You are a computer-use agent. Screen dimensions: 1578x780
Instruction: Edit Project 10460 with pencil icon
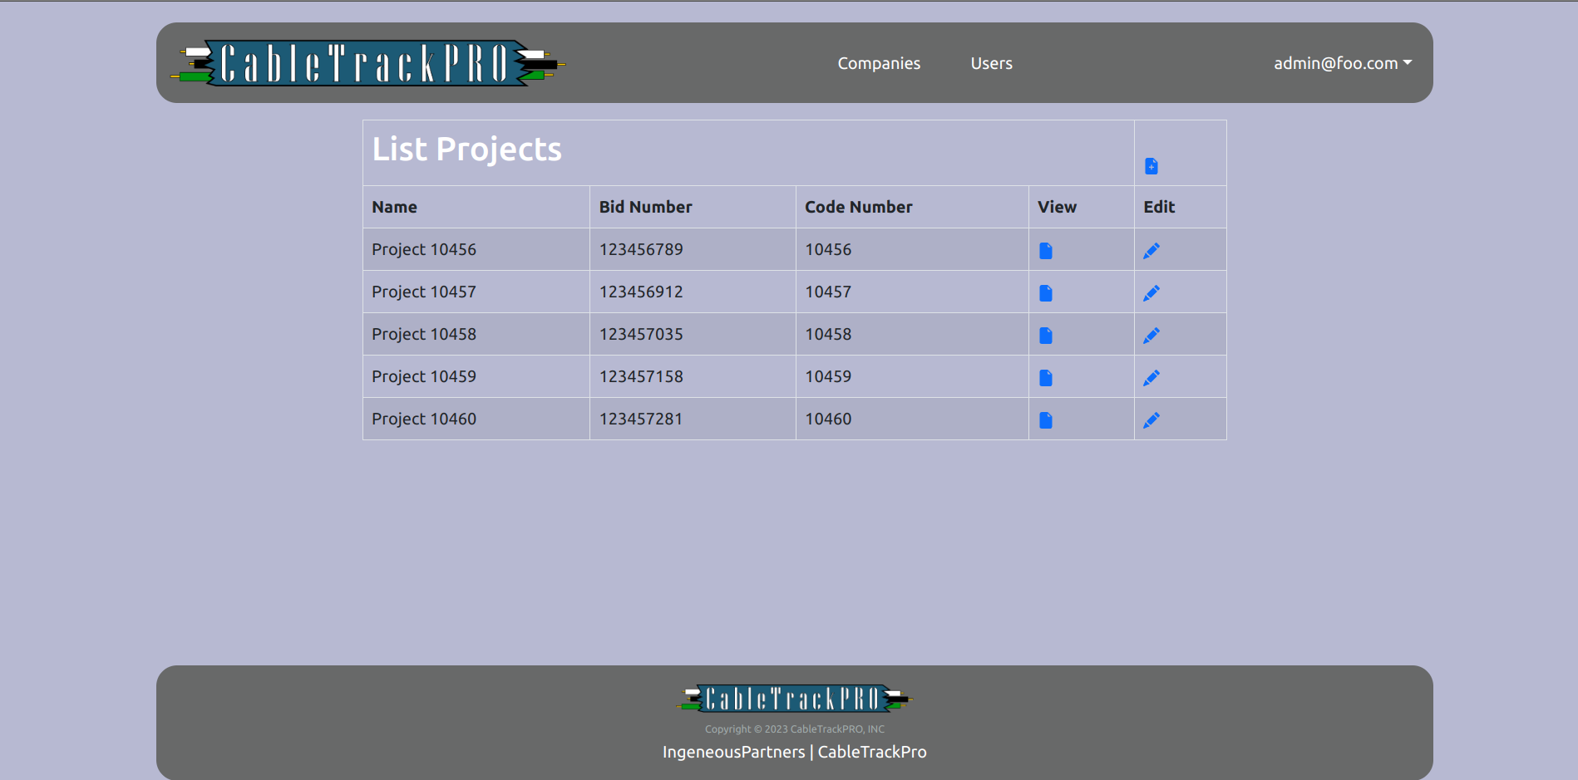pos(1151,420)
